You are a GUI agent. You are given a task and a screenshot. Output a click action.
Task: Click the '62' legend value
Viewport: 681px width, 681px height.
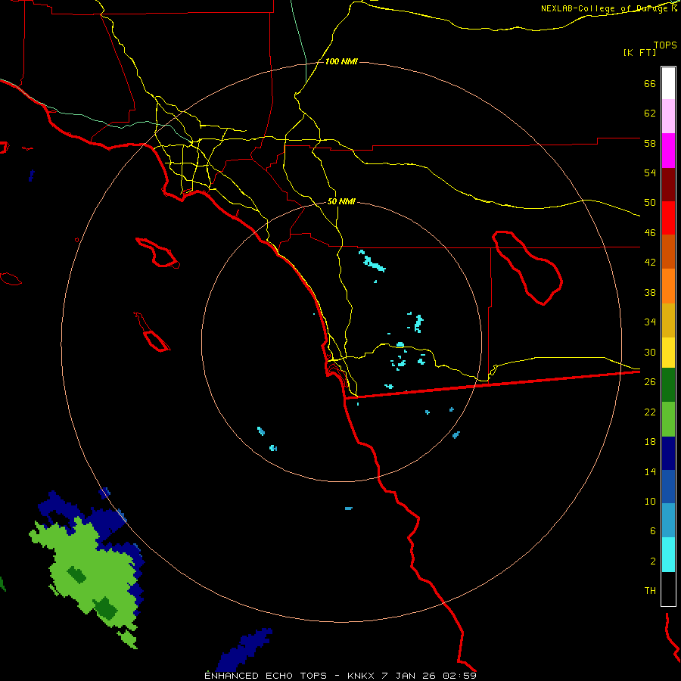tap(650, 113)
